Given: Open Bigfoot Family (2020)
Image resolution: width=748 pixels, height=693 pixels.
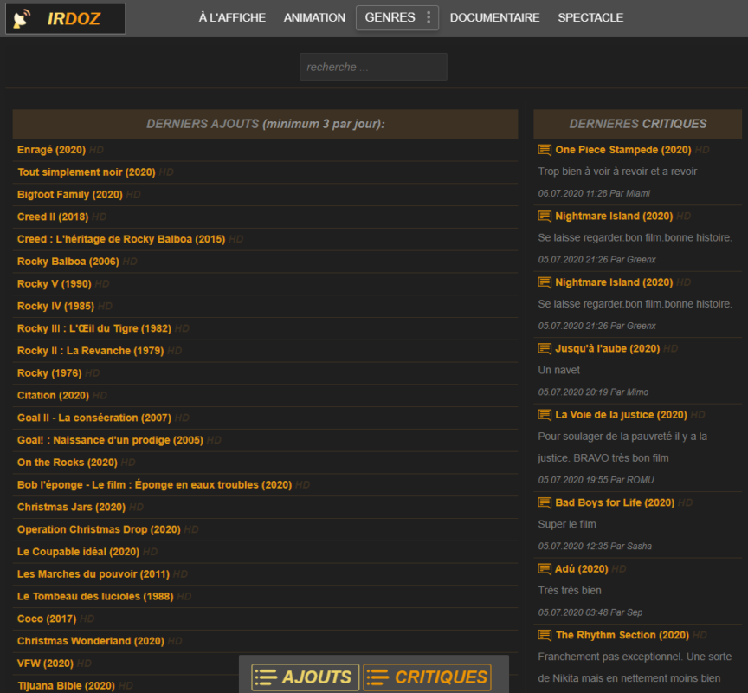Looking at the screenshot, I should [70, 195].
